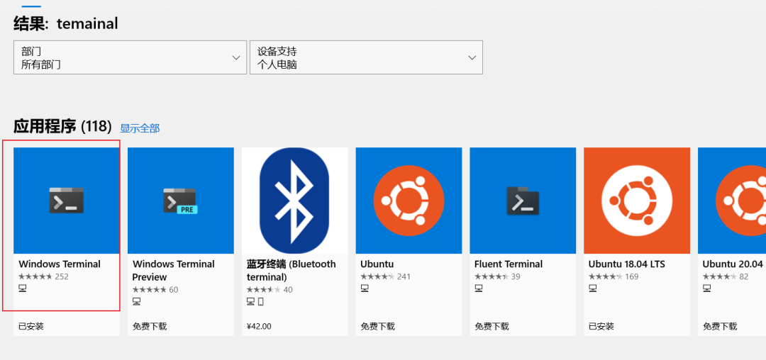
Task: Click the Ubuntu 20.04 title text
Action: [733, 264]
